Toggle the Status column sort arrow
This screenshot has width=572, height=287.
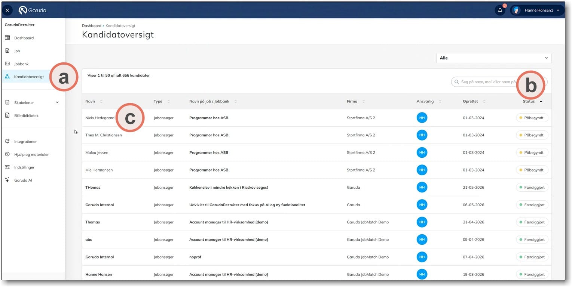coord(541,101)
